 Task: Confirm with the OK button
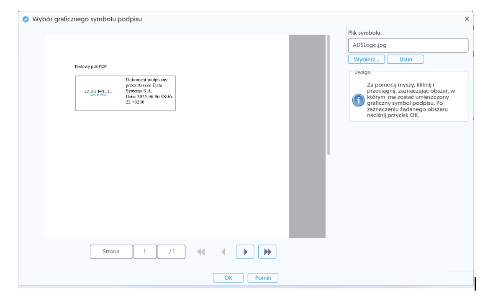228,278
